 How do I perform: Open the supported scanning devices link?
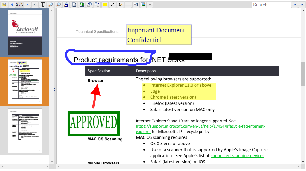237,155
